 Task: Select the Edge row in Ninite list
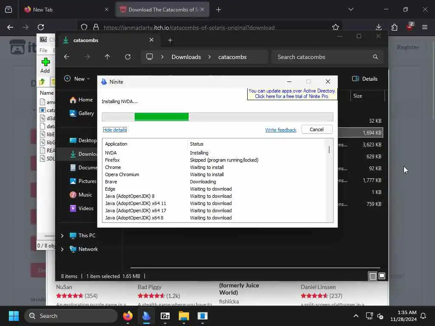214,189
